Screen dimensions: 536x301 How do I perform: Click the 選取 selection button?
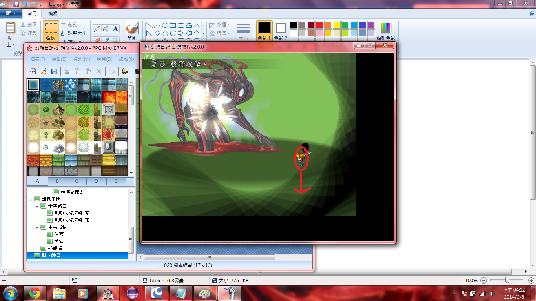tap(51, 31)
